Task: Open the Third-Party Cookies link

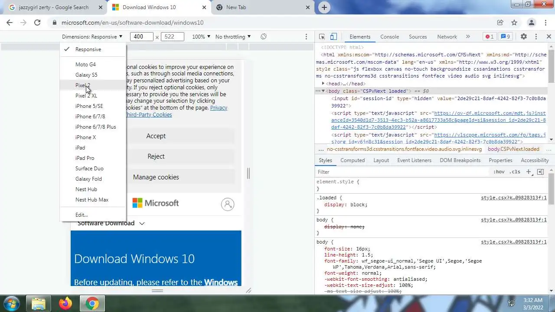Action: 149,115
